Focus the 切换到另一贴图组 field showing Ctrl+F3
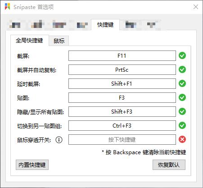203x188 pixels. point(122,126)
